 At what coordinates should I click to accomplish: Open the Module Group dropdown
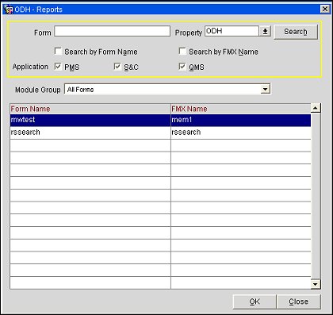(167, 90)
